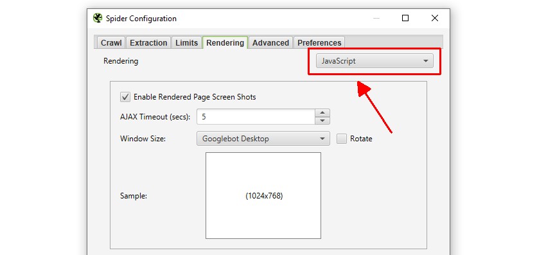Decrease AJAX Timeout with down arrow
Screen dimensions: 546x255
click(x=322, y=121)
